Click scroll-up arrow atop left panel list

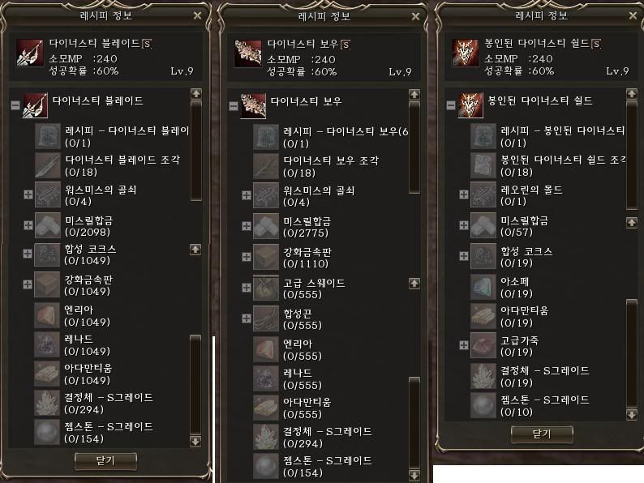(196, 94)
